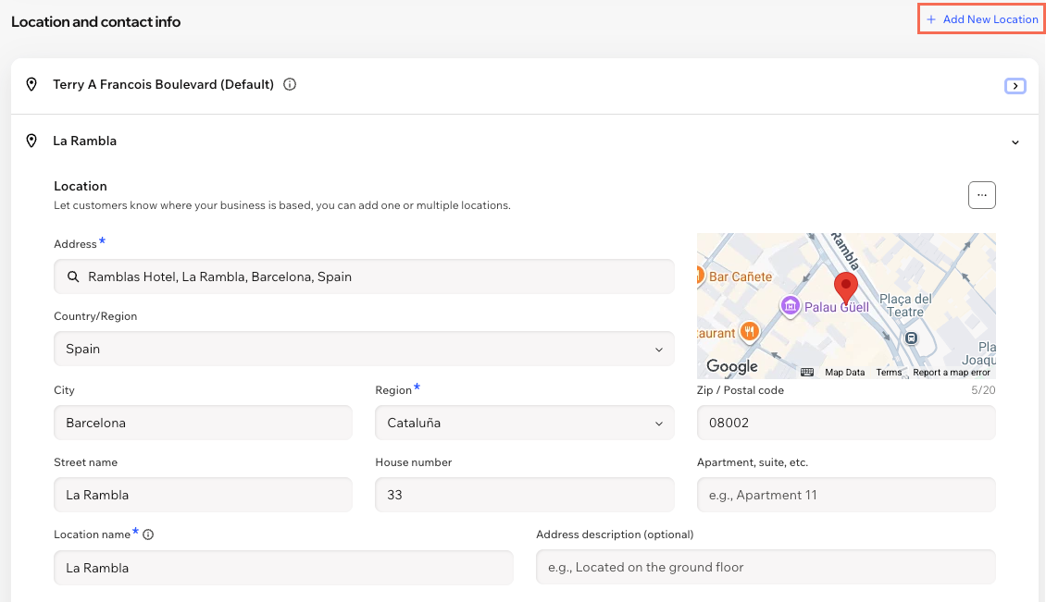
Task: Click the Bar Cañete label on map
Action: [741, 276]
